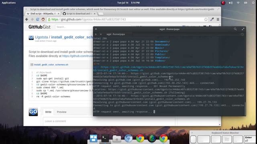The image size is (257, 144).
Task: Click the eyedropper extension icon in Chrome
Action: click(x=212, y=19)
